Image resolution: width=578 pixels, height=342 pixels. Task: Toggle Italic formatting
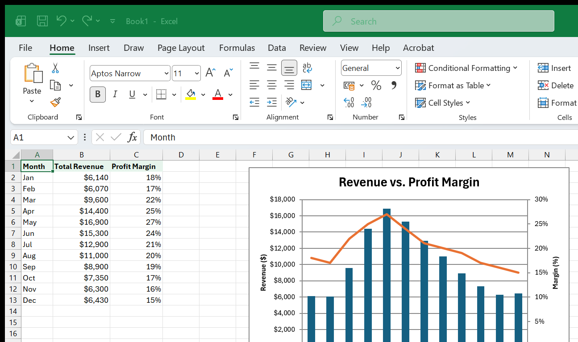[115, 94]
